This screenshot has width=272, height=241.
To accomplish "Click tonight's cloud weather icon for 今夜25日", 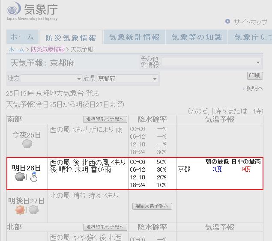I will click(x=27, y=144).
